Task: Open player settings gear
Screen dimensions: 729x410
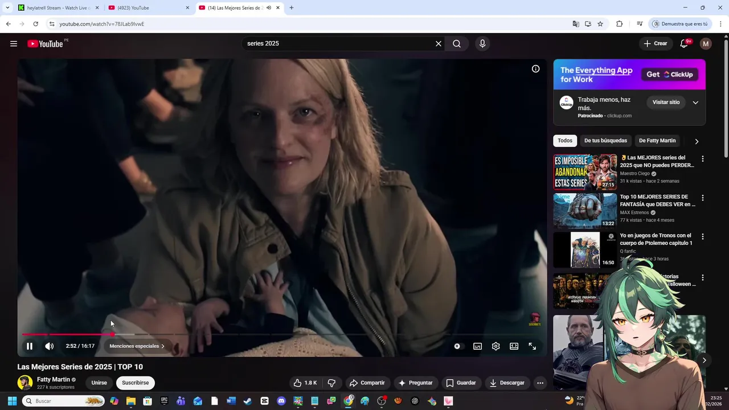Action: pos(495,346)
